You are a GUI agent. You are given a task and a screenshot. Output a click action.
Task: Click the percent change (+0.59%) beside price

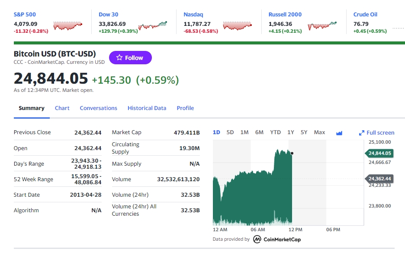(157, 80)
